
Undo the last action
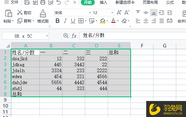59,2
